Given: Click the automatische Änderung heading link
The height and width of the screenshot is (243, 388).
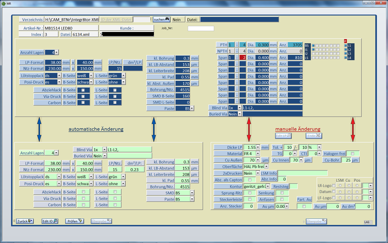Looking at the screenshot, I should (96, 129).
